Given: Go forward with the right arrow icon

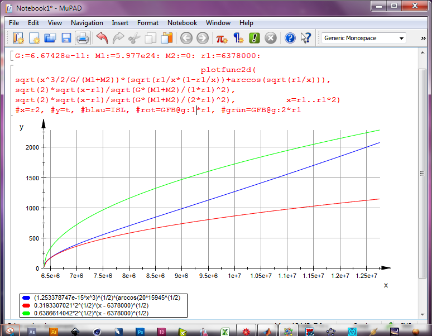Looking at the screenshot, I should click(203, 38).
